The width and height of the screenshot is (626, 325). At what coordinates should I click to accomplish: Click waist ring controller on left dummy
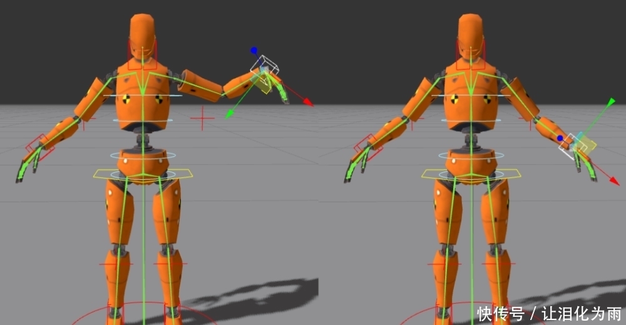tap(143, 155)
